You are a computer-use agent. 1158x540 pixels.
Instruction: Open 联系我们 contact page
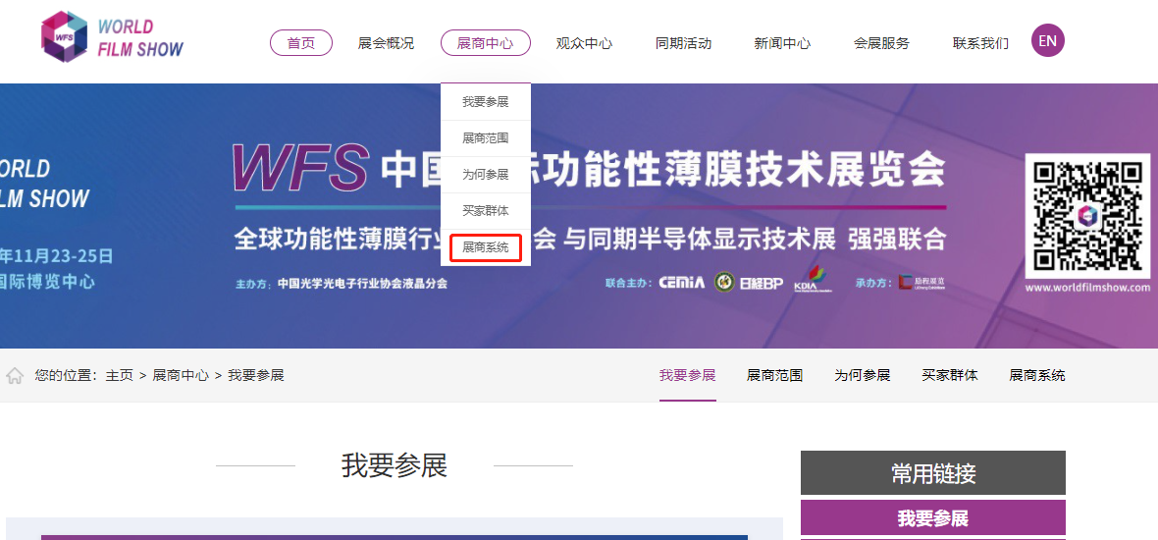pos(980,43)
